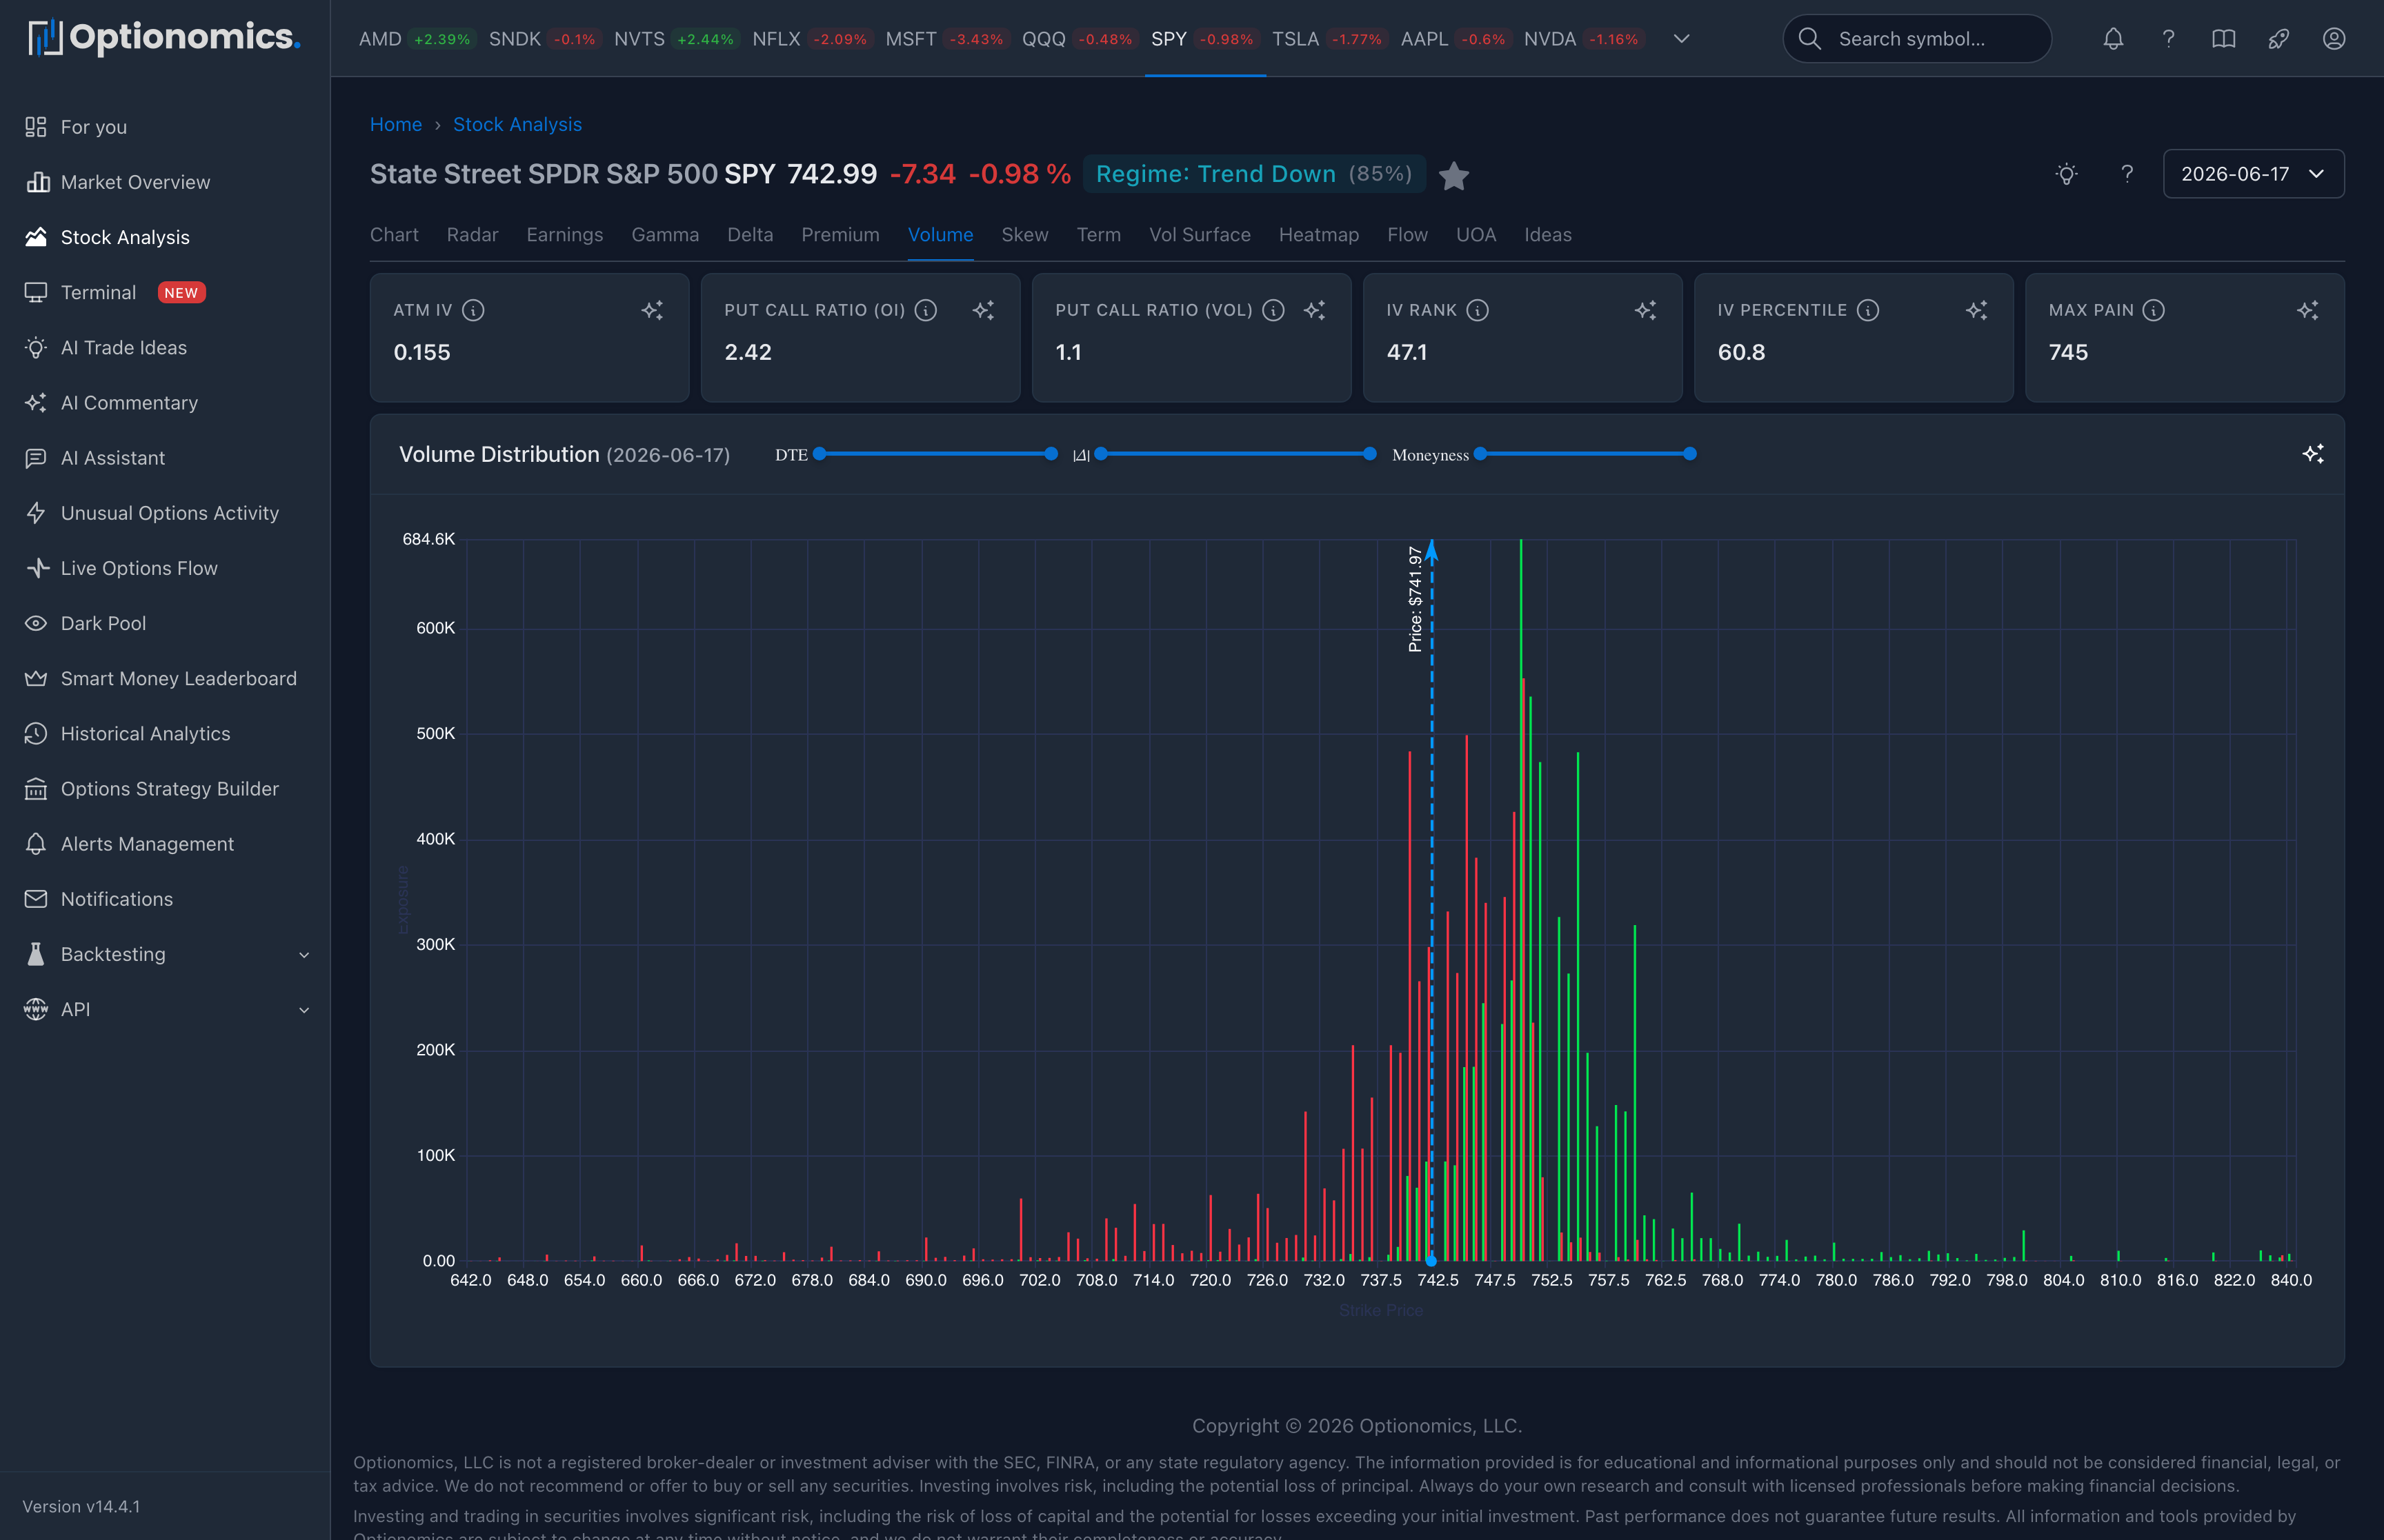Open help icon beside date selector

tap(2127, 174)
